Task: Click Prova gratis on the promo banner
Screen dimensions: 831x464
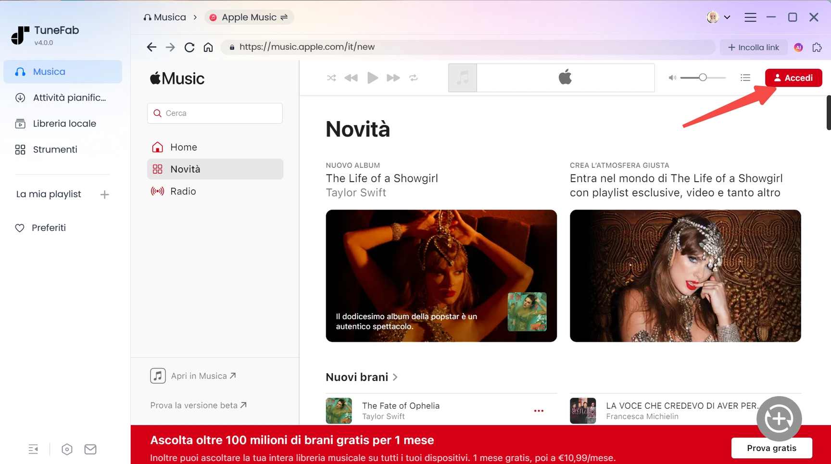Action: click(x=771, y=448)
